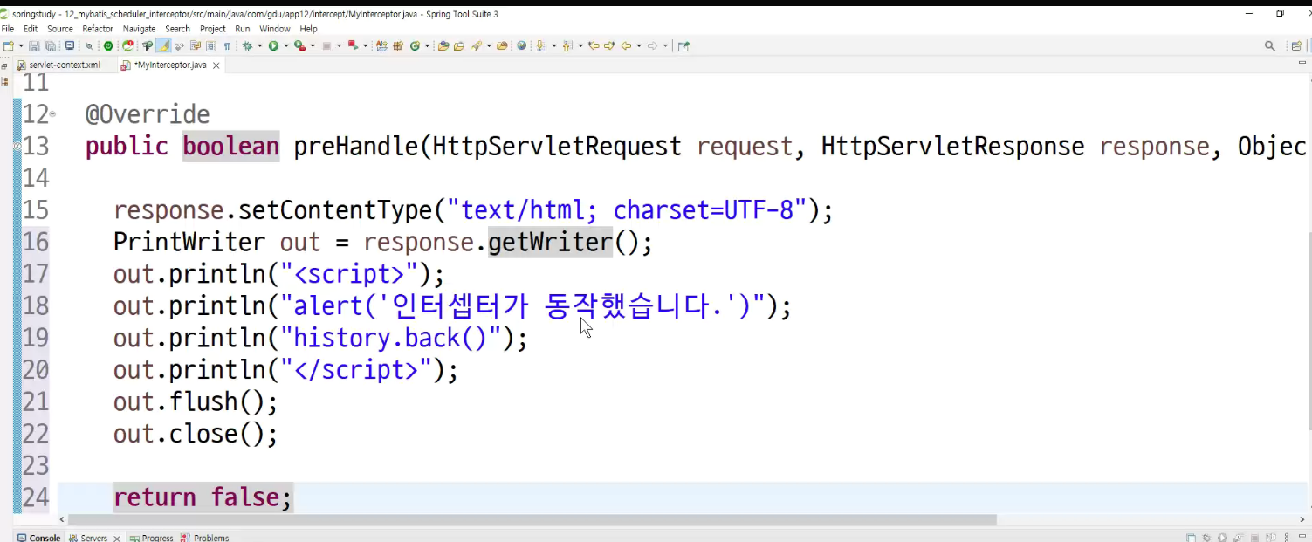Screen dimensions: 1312x542
Task: Navigate Forward with gray right arrow
Action: pyautogui.click(x=652, y=45)
